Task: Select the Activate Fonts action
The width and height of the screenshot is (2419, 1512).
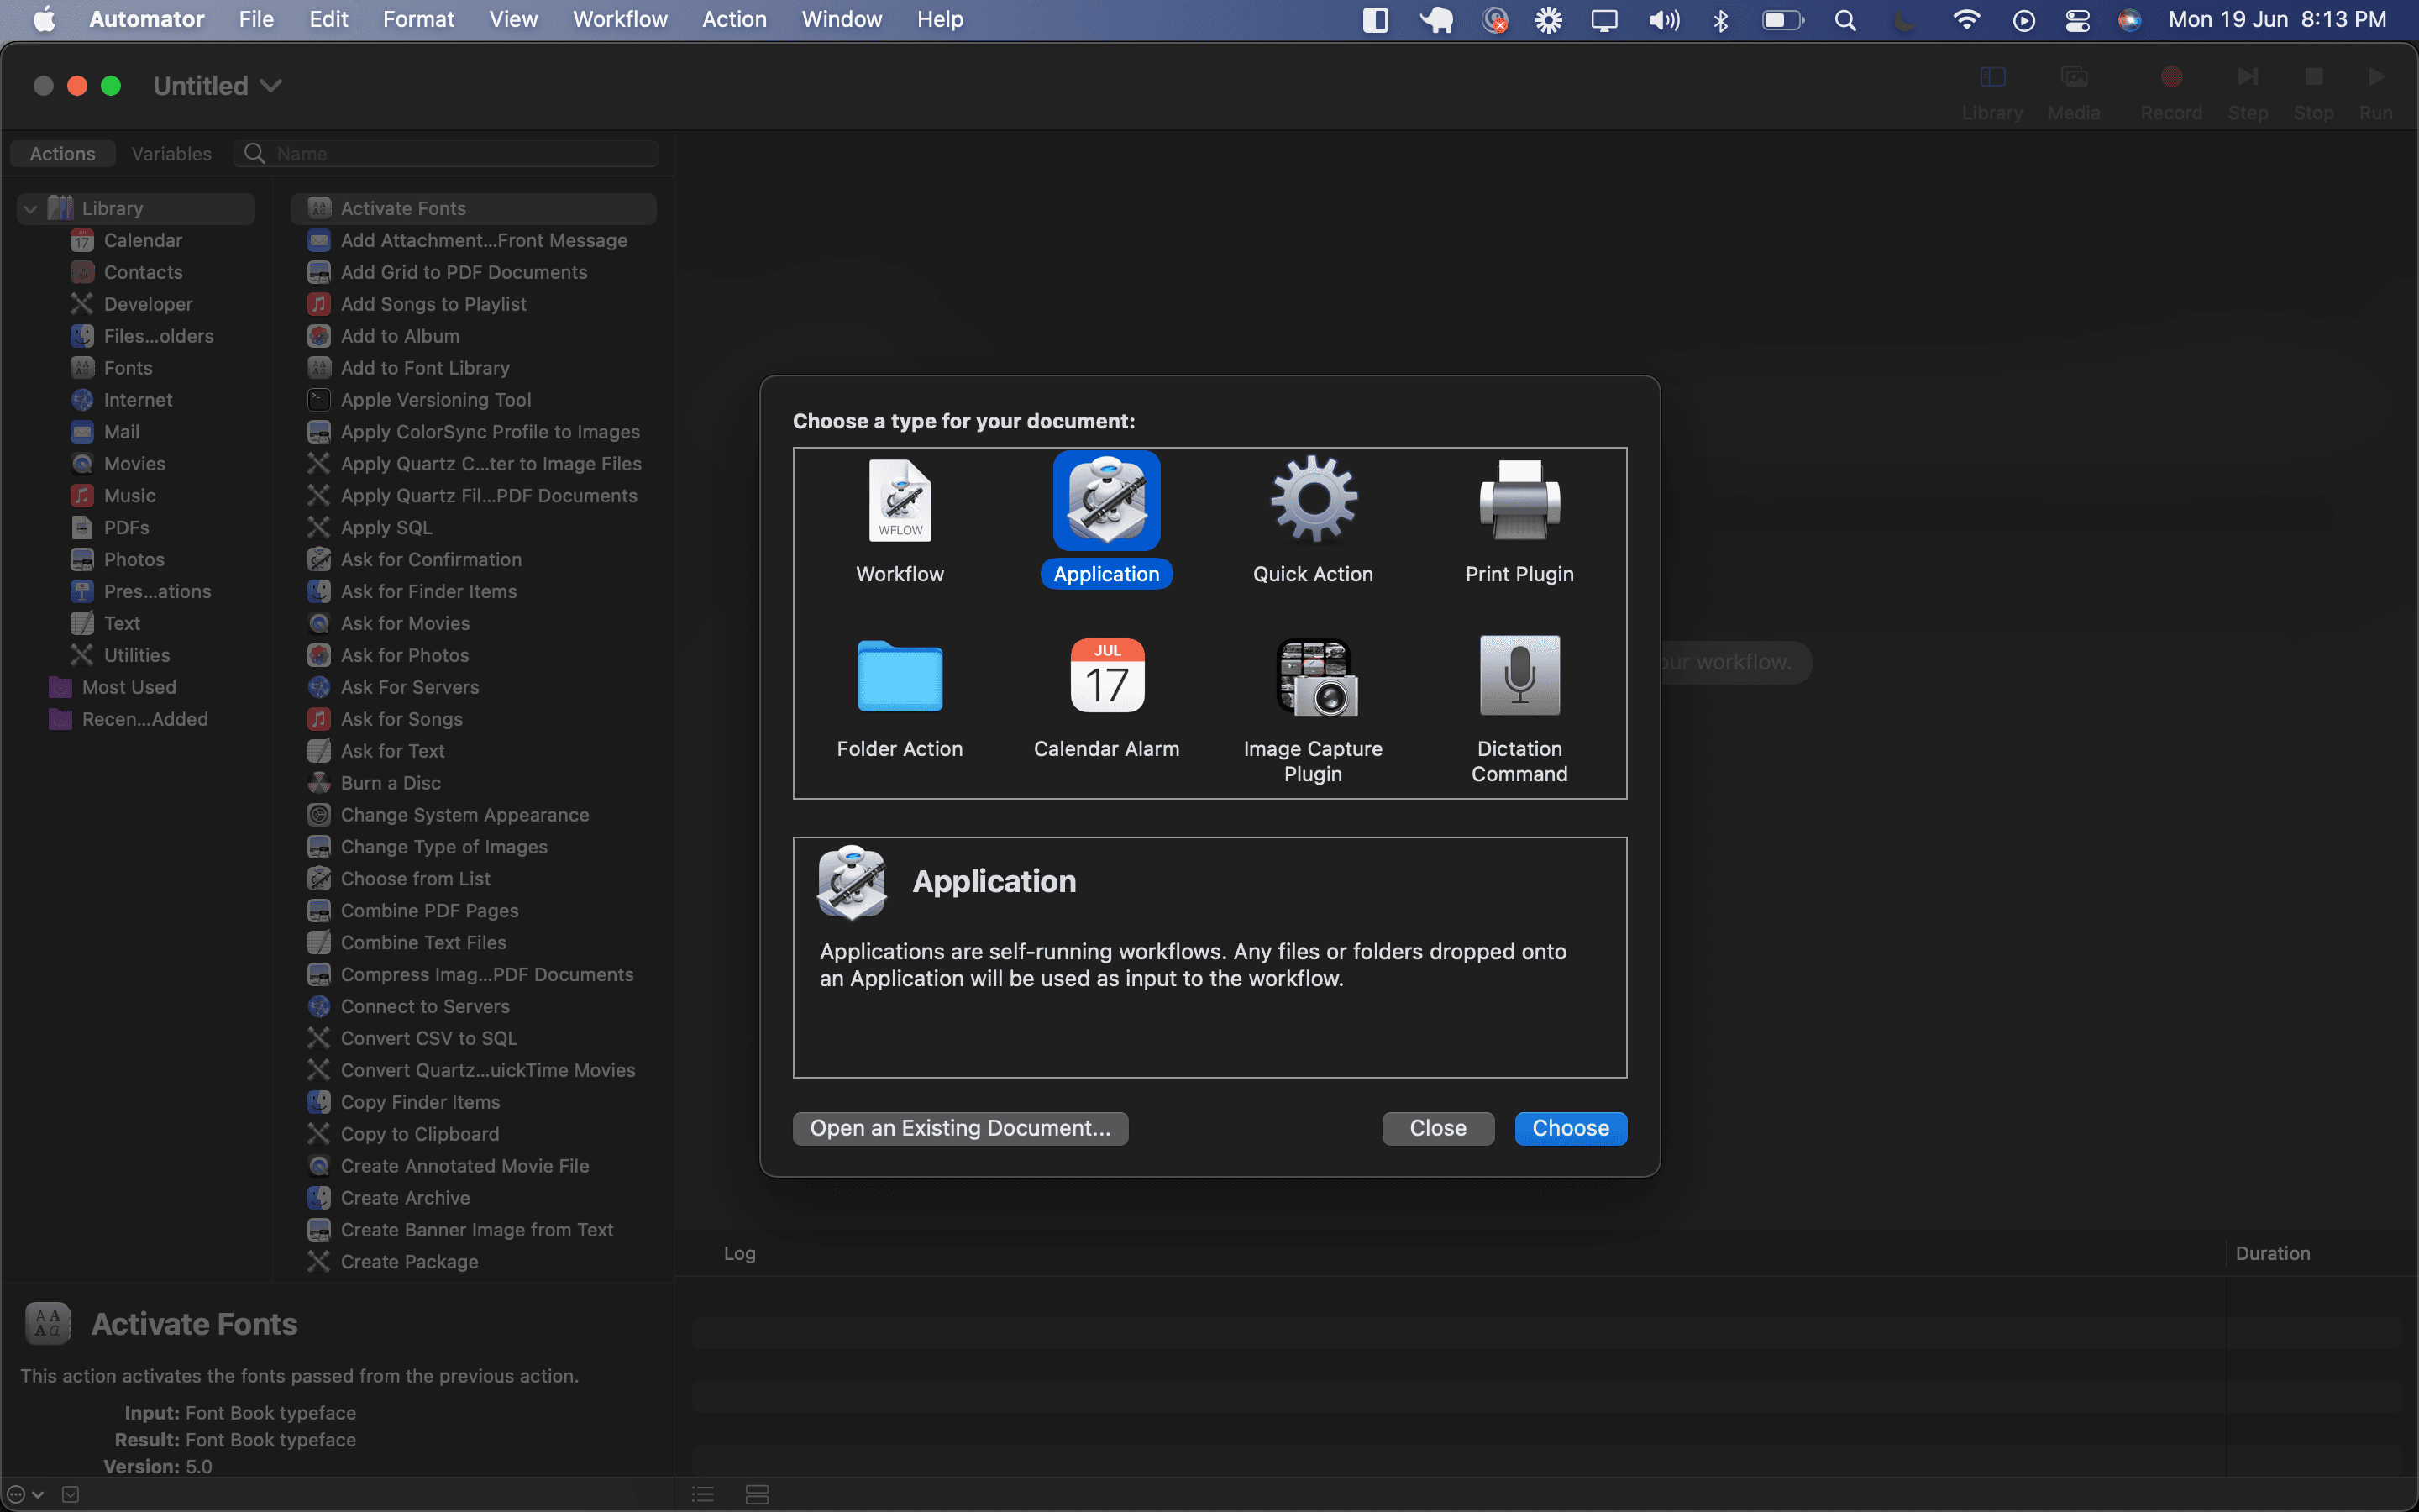Action: click(x=474, y=208)
